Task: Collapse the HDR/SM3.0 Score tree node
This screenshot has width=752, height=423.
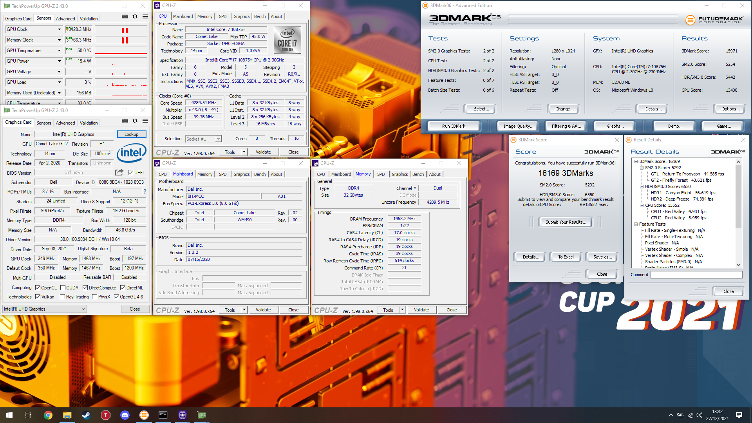Action: [642, 186]
